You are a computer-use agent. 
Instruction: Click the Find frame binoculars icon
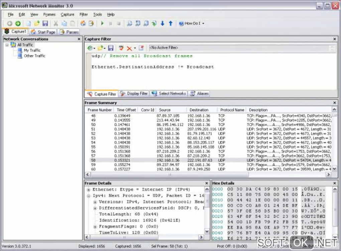129,23
